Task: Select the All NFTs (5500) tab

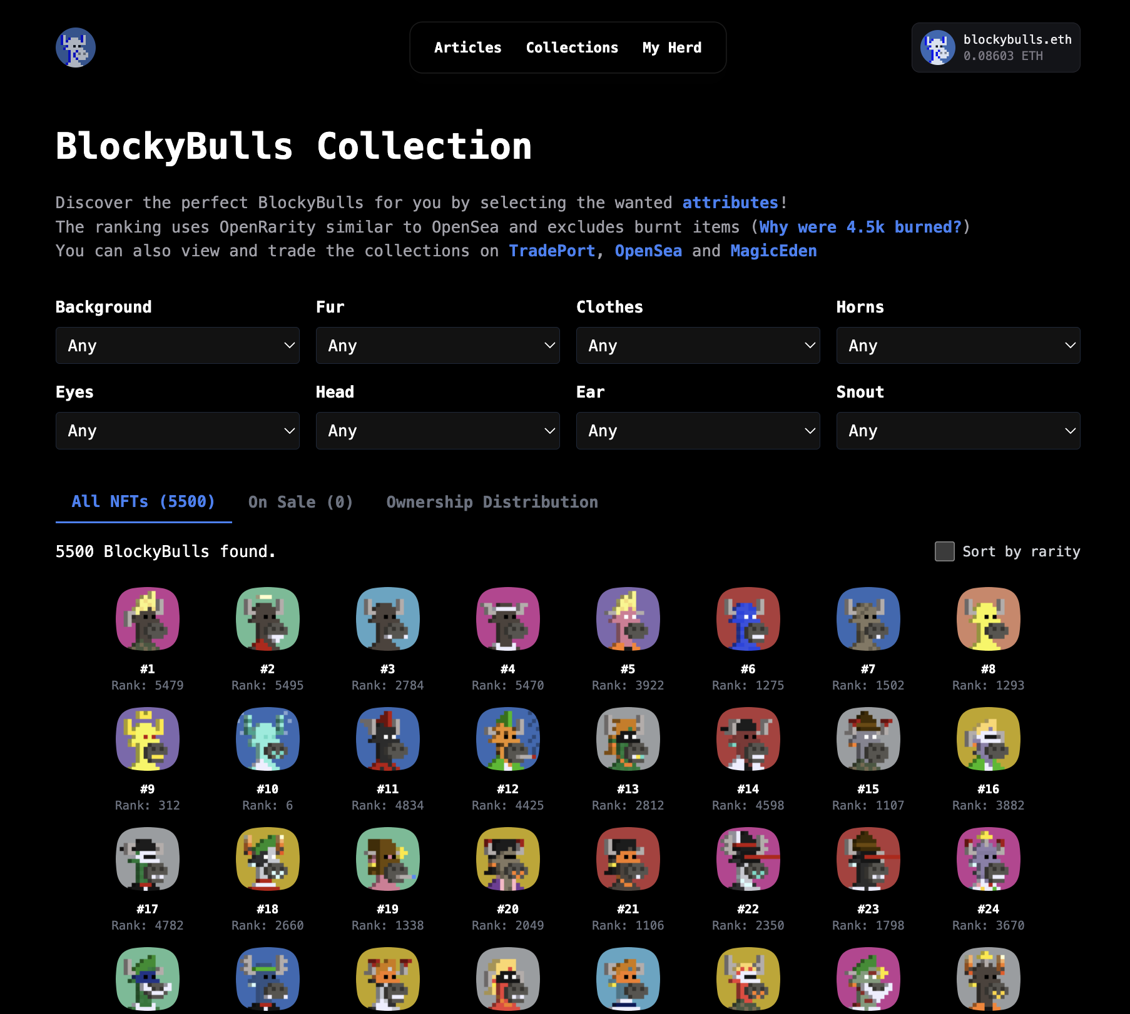Action: 143,501
